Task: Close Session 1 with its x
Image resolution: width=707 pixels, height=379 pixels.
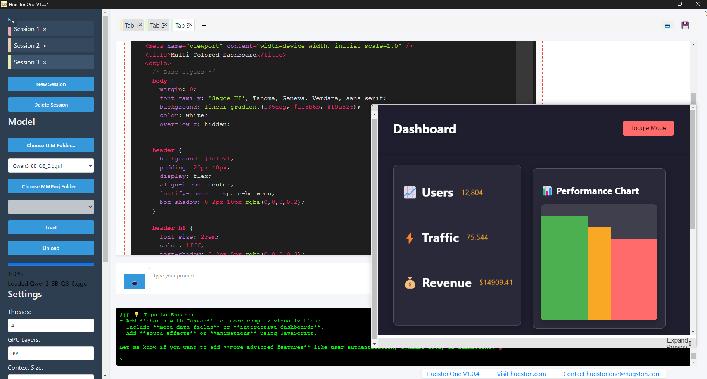Action: (x=45, y=29)
